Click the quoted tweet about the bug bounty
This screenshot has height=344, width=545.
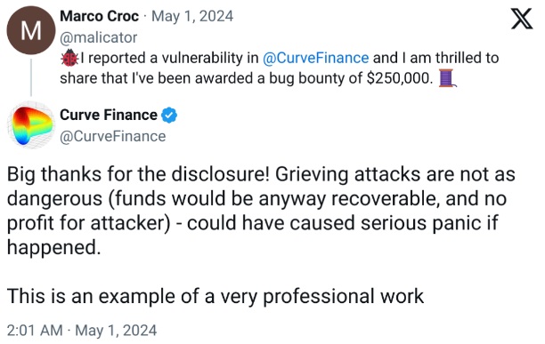[280, 68]
